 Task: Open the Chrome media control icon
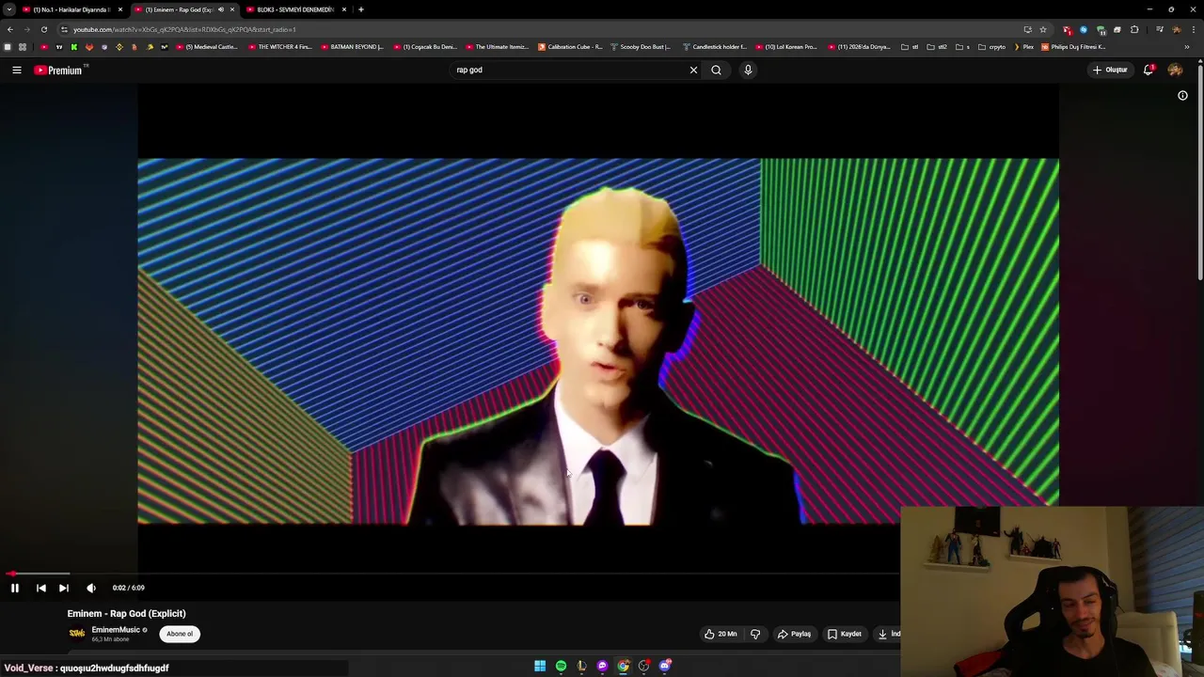[x=1160, y=29]
